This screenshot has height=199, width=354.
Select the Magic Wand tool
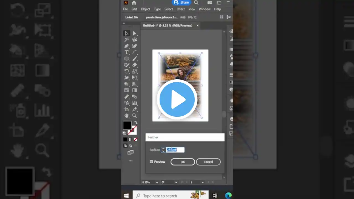(x=126, y=40)
